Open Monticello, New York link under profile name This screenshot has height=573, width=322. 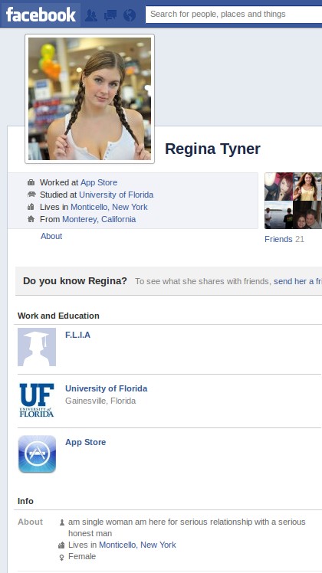click(x=109, y=207)
